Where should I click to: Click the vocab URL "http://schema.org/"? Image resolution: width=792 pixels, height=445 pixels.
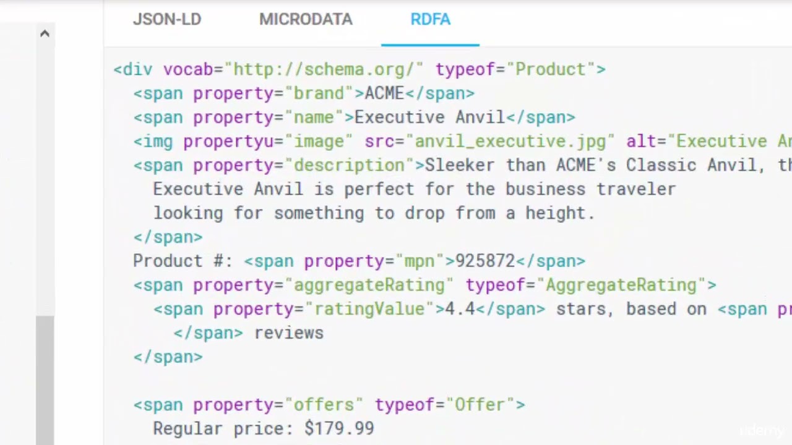(x=324, y=69)
